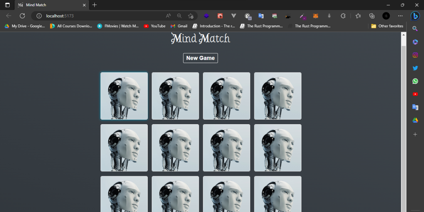Open the Twitter sidebar icon
Screen dimensions: 424x212
click(415, 68)
